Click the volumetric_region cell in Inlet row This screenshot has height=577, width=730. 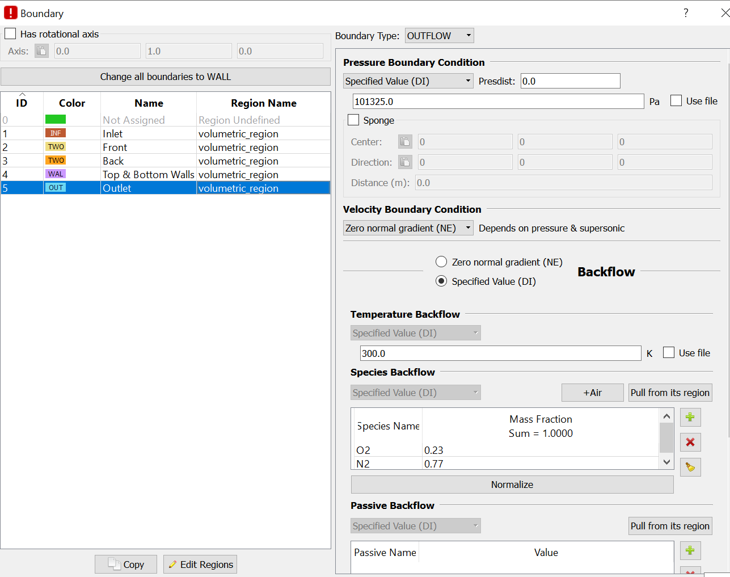pyautogui.click(x=263, y=133)
